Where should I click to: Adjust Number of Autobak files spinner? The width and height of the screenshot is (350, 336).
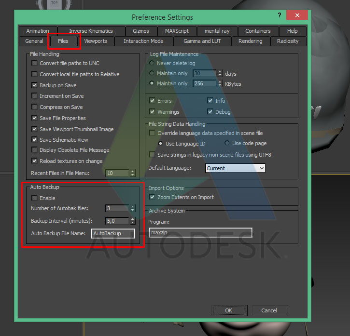pos(133,208)
